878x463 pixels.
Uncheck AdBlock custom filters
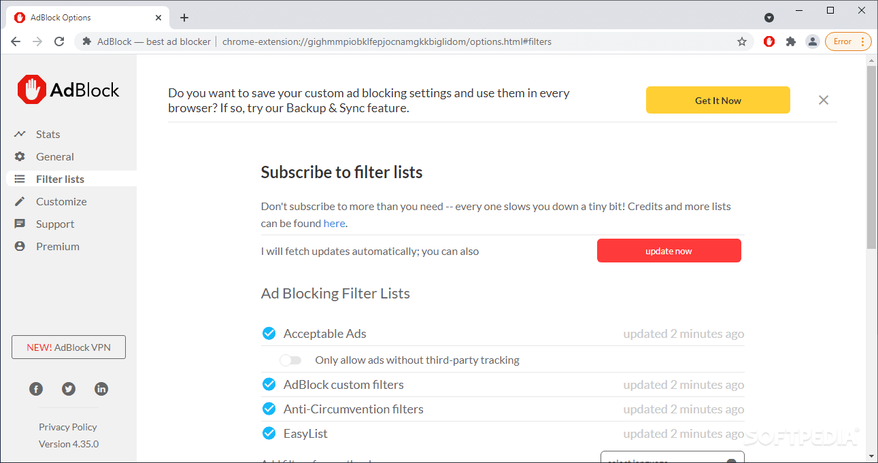269,384
